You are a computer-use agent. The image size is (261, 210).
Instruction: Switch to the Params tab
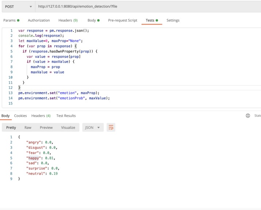coord(11,21)
